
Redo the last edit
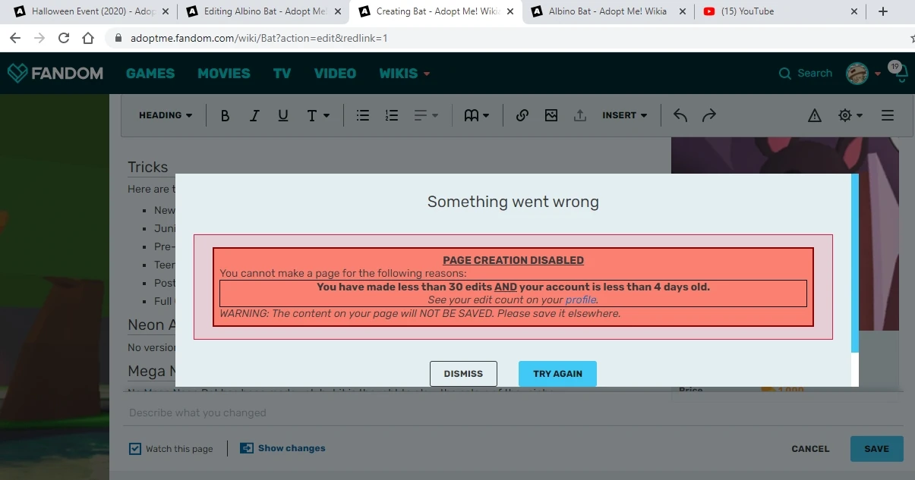[709, 115]
